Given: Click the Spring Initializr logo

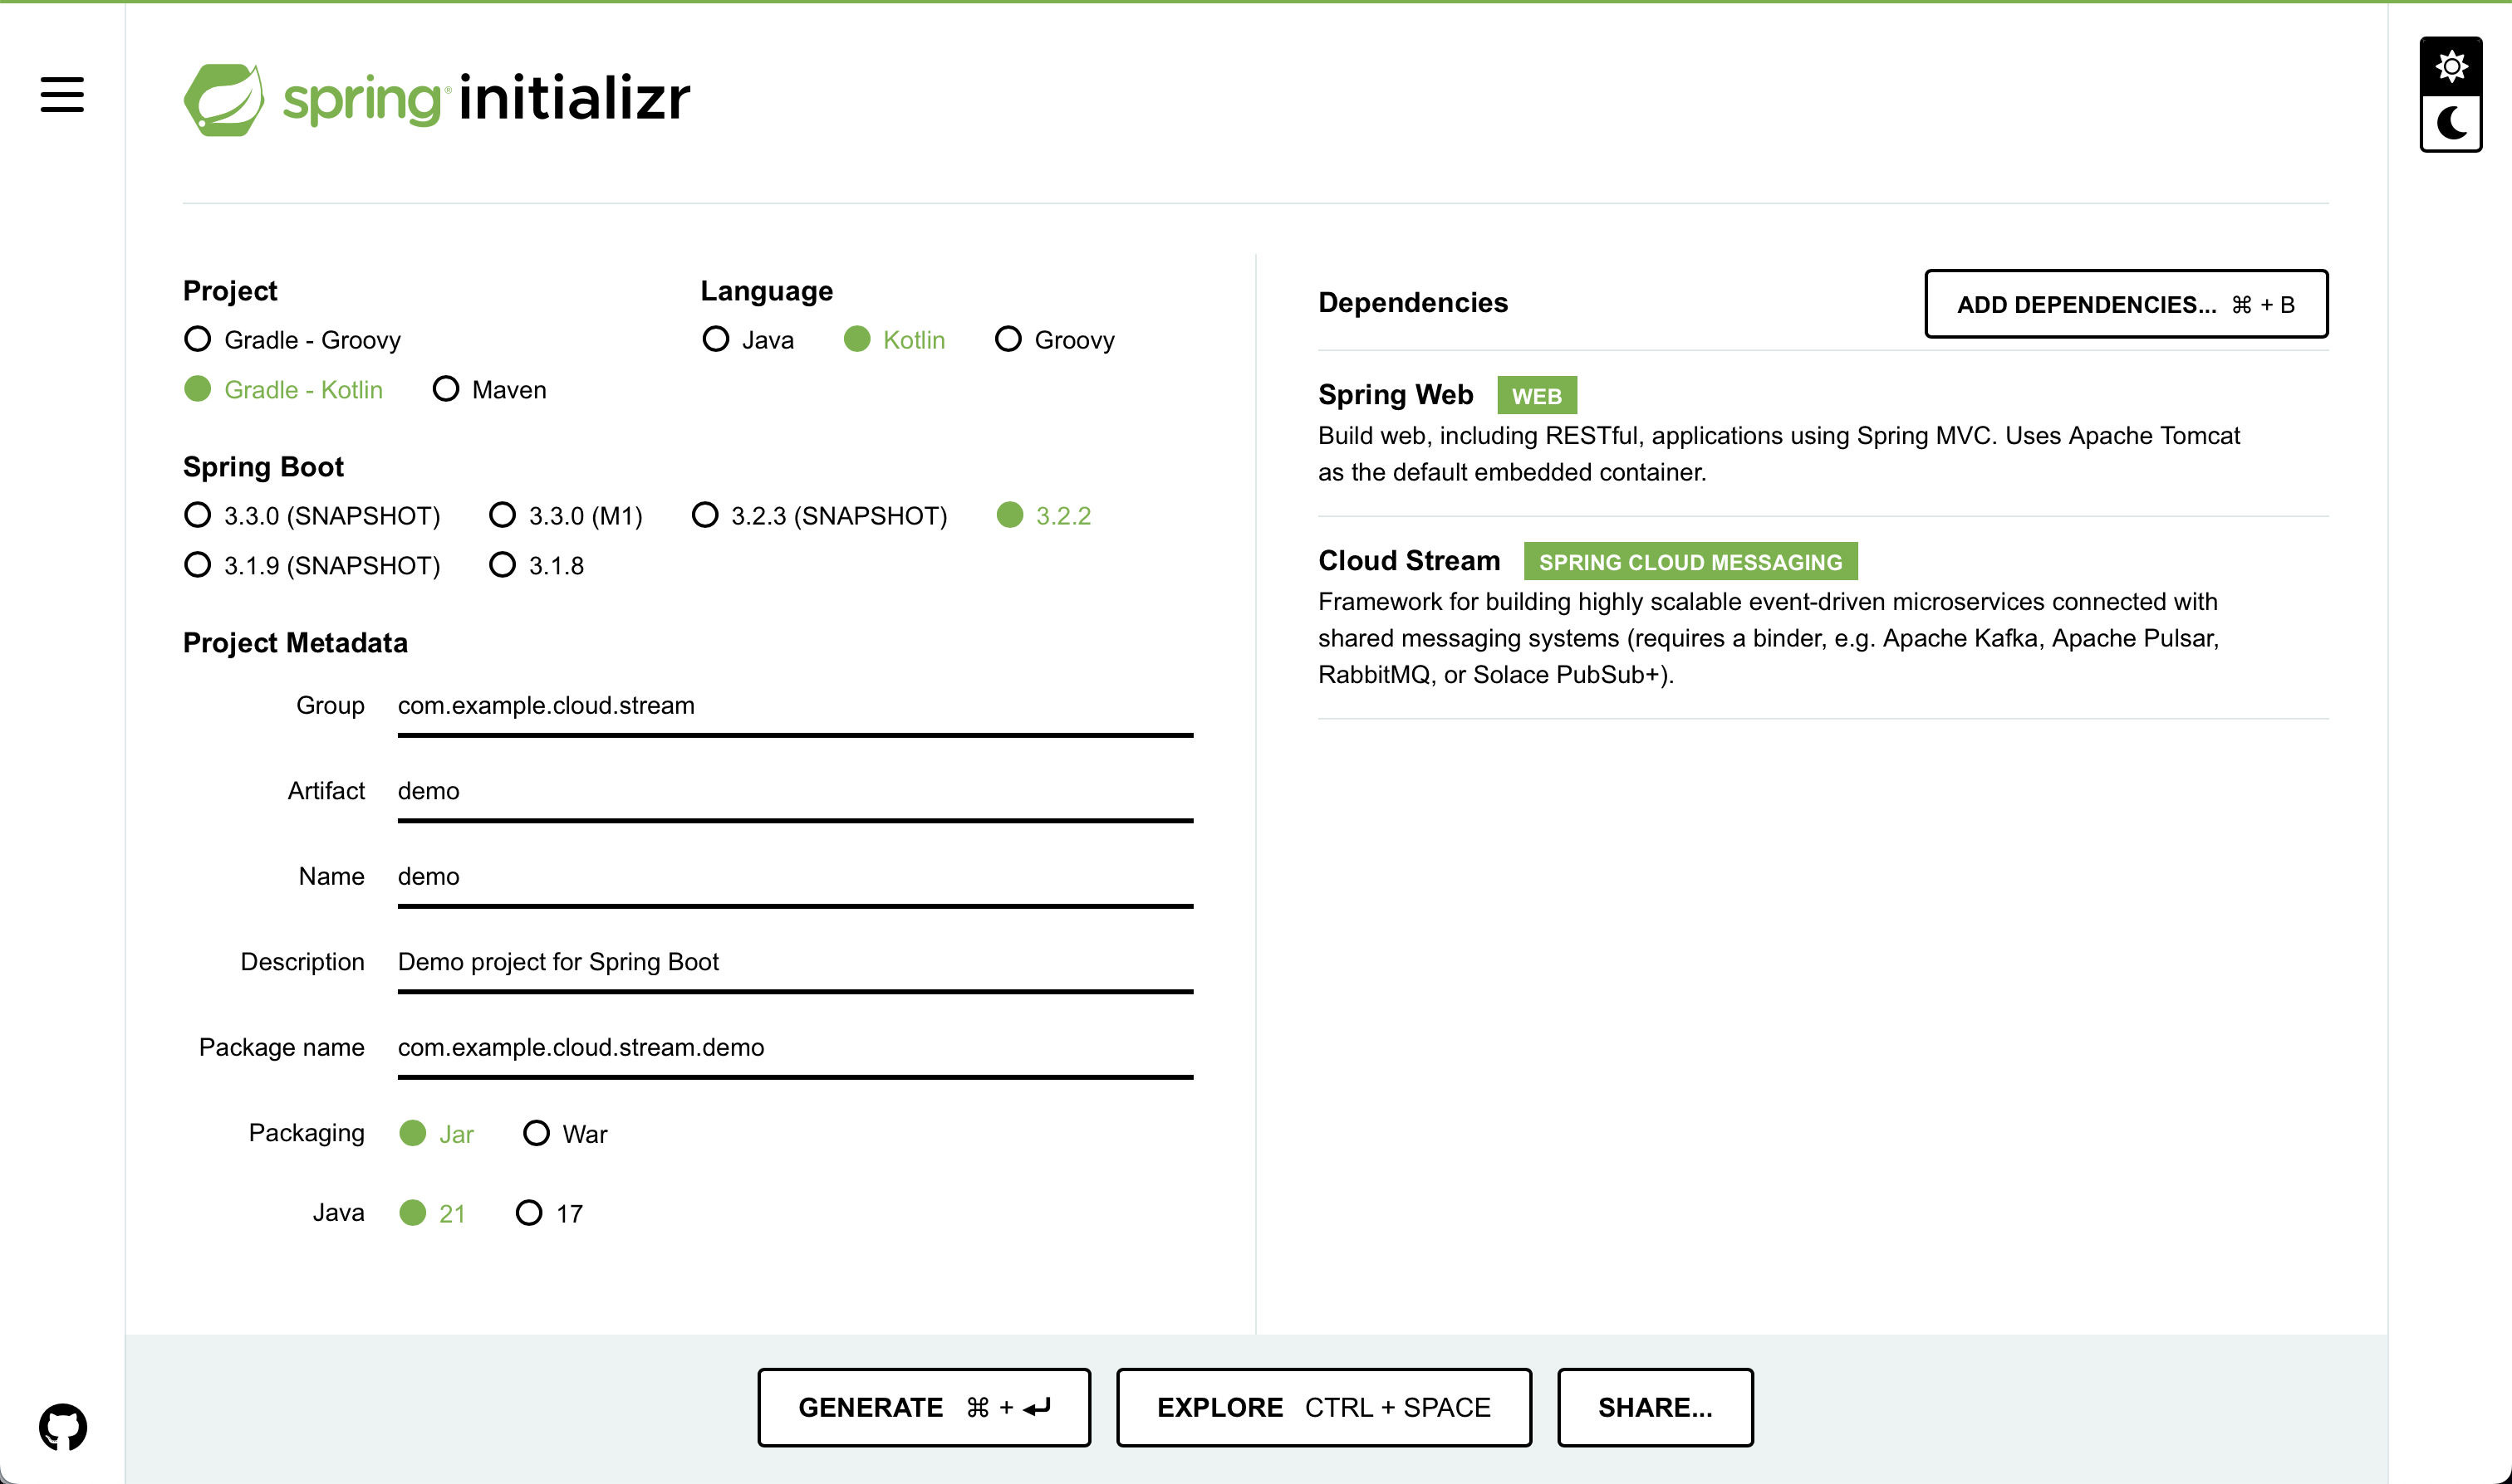Looking at the screenshot, I should (437, 99).
